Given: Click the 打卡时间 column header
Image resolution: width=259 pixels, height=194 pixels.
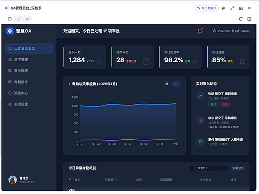Looking at the screenshot, I should (x=205, y=180).
